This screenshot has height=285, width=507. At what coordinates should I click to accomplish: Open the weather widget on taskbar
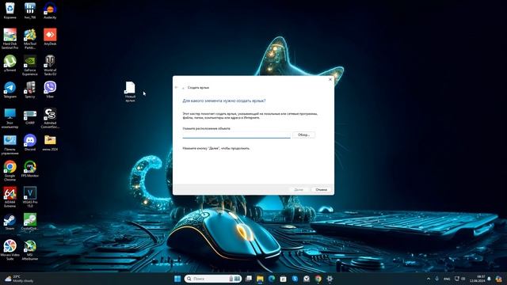pos(19,279)
